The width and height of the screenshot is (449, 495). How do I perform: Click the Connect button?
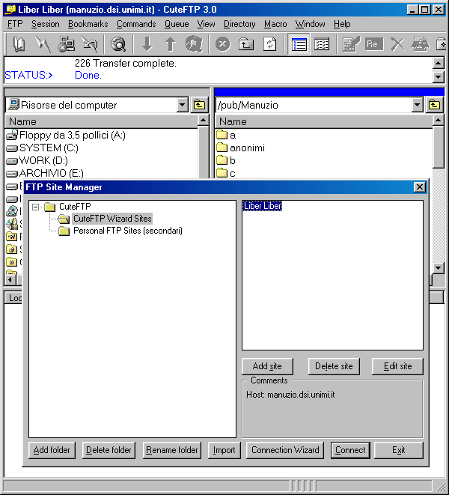[350, 450]
